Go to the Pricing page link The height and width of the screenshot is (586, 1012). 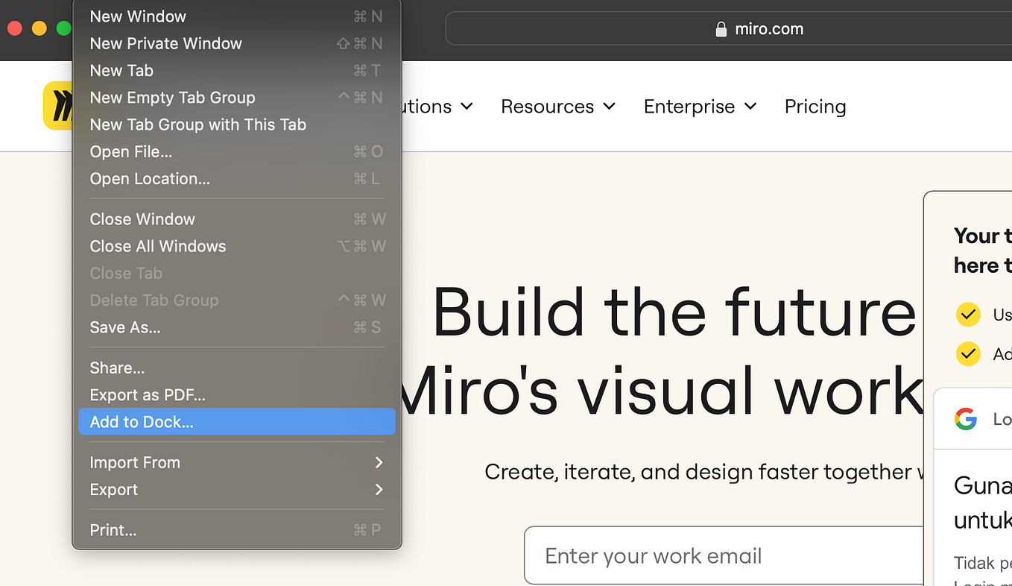pos(815,107)
